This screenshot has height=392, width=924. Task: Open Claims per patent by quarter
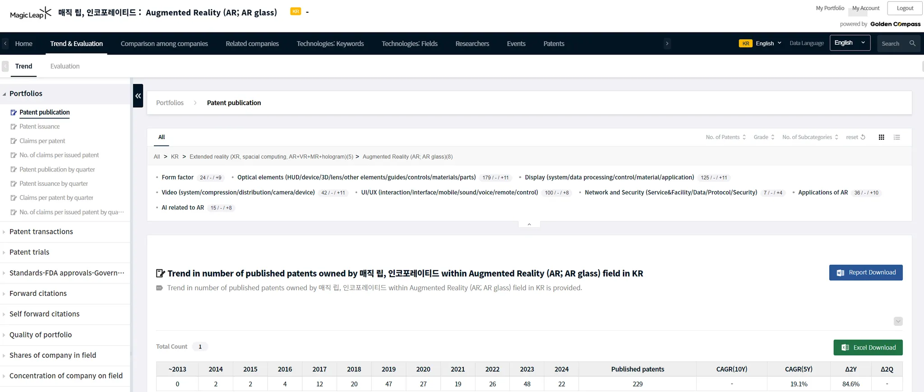pyautogui.click(x=56, y=198)
